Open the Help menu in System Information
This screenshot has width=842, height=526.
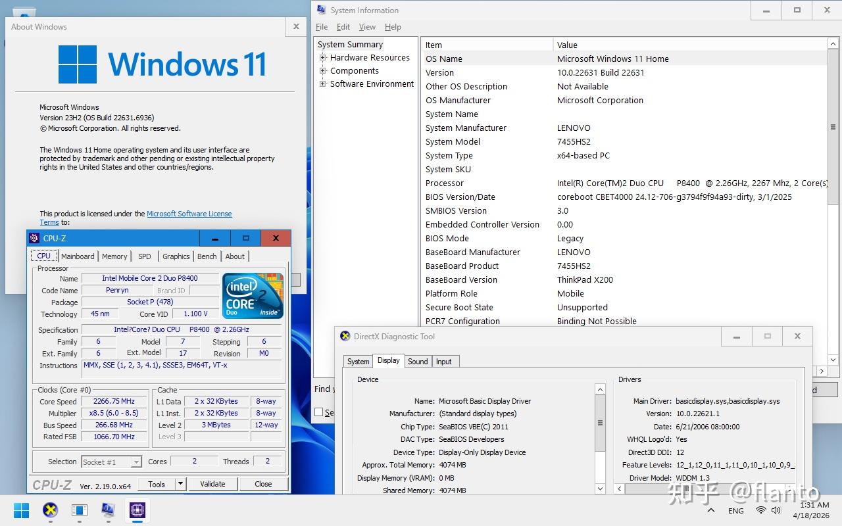(x=393, y=27)
